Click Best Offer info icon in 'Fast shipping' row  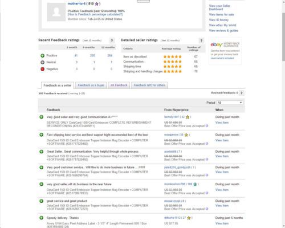tap(207, 144)
